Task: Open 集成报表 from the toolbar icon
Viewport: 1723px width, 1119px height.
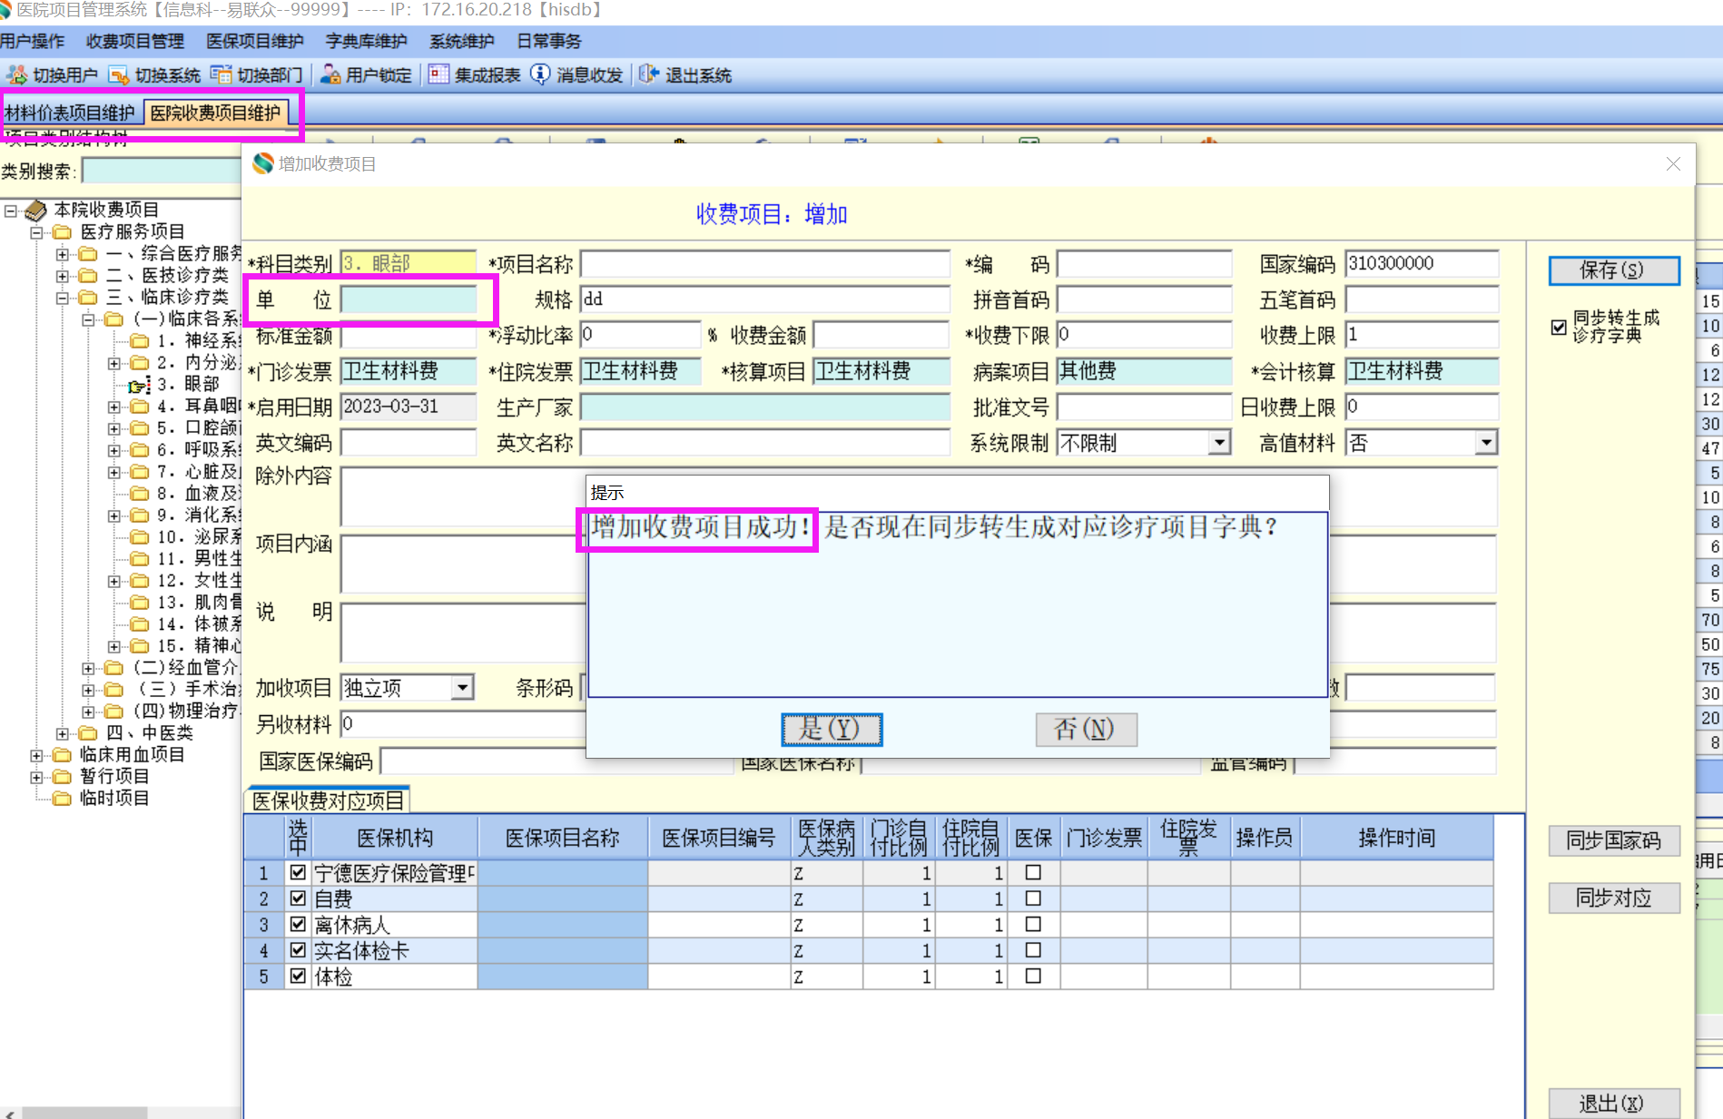Action: point(438,74)
